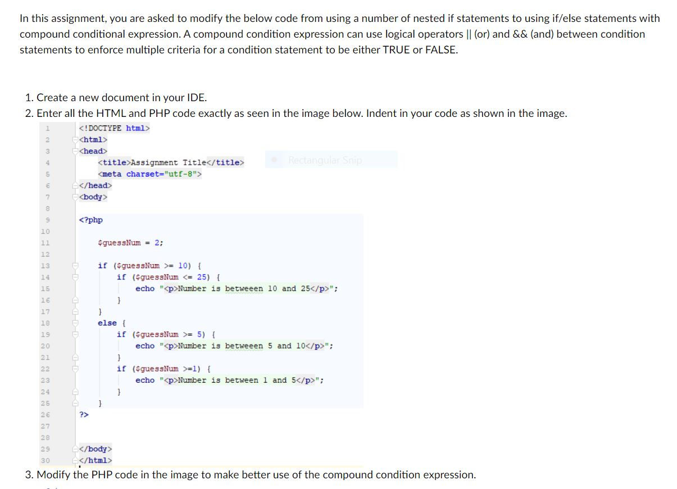Click the $guessNum = 2 assignment line

pyautogui.click(x=130, y=242)
